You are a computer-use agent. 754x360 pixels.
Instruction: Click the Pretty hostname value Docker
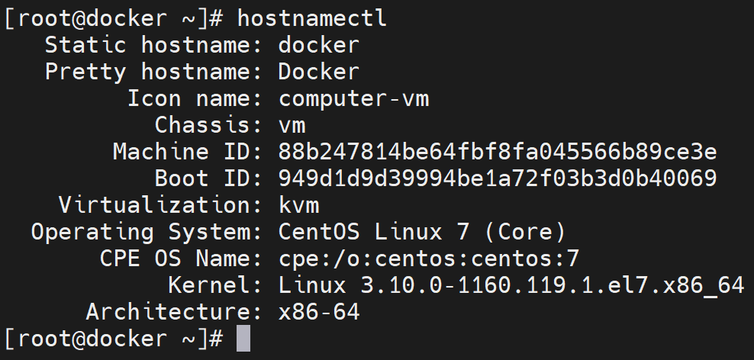point(318,72)
